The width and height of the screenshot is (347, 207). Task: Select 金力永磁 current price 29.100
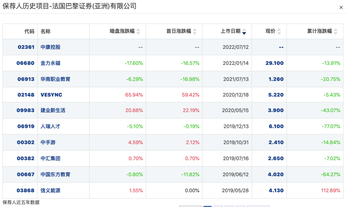[274, 63]
